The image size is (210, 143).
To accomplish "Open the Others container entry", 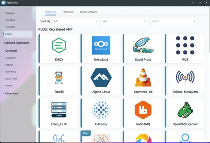I will point(9,86).
